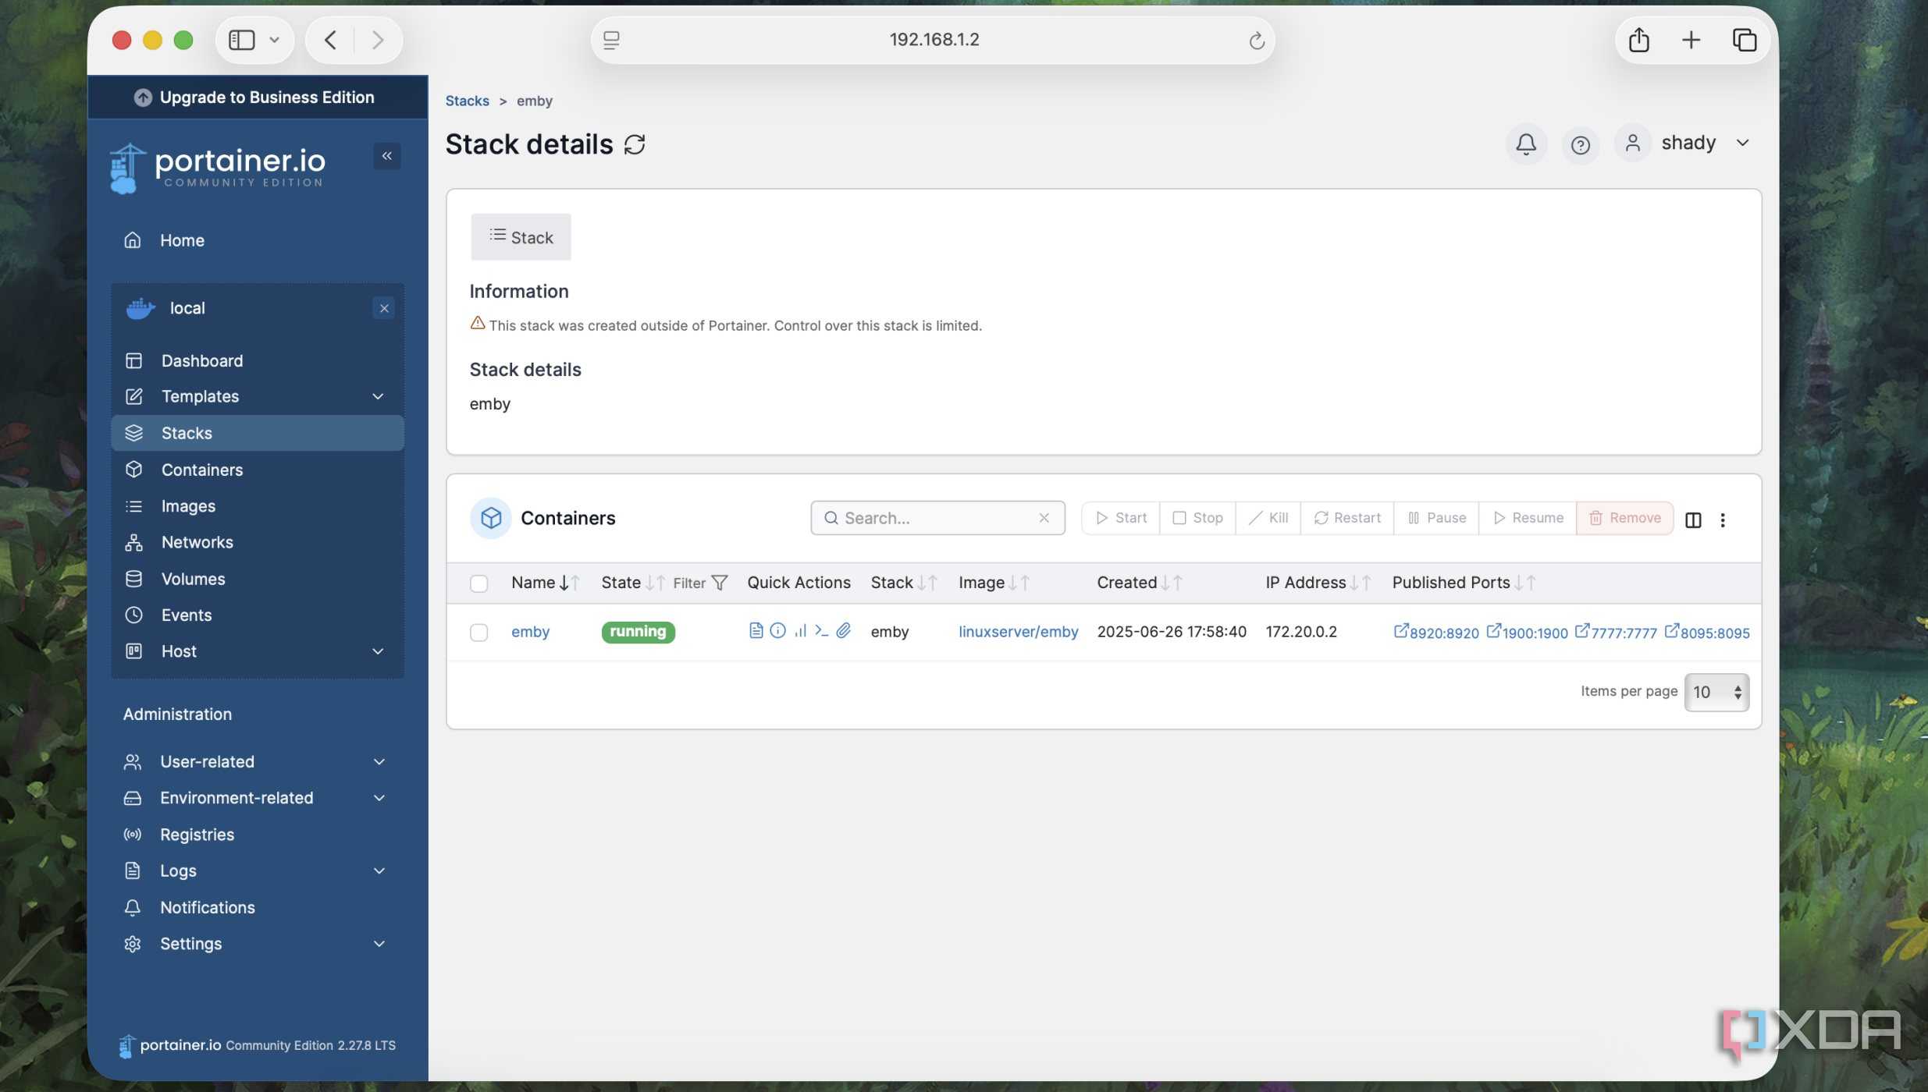Open a new Safari tab
The width and height of the screenshot is (1928, 1092).
(x=1691, y=39)
